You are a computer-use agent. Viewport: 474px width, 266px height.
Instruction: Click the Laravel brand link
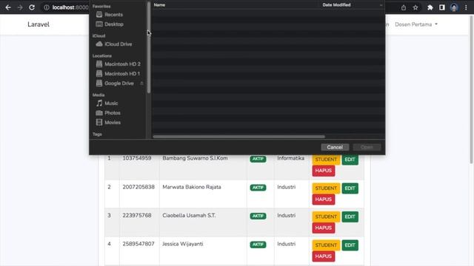tap(39, 24)
